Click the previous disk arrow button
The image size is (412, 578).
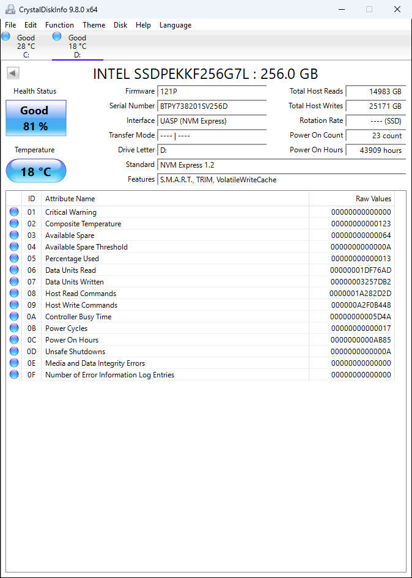(x=13, y=73)
